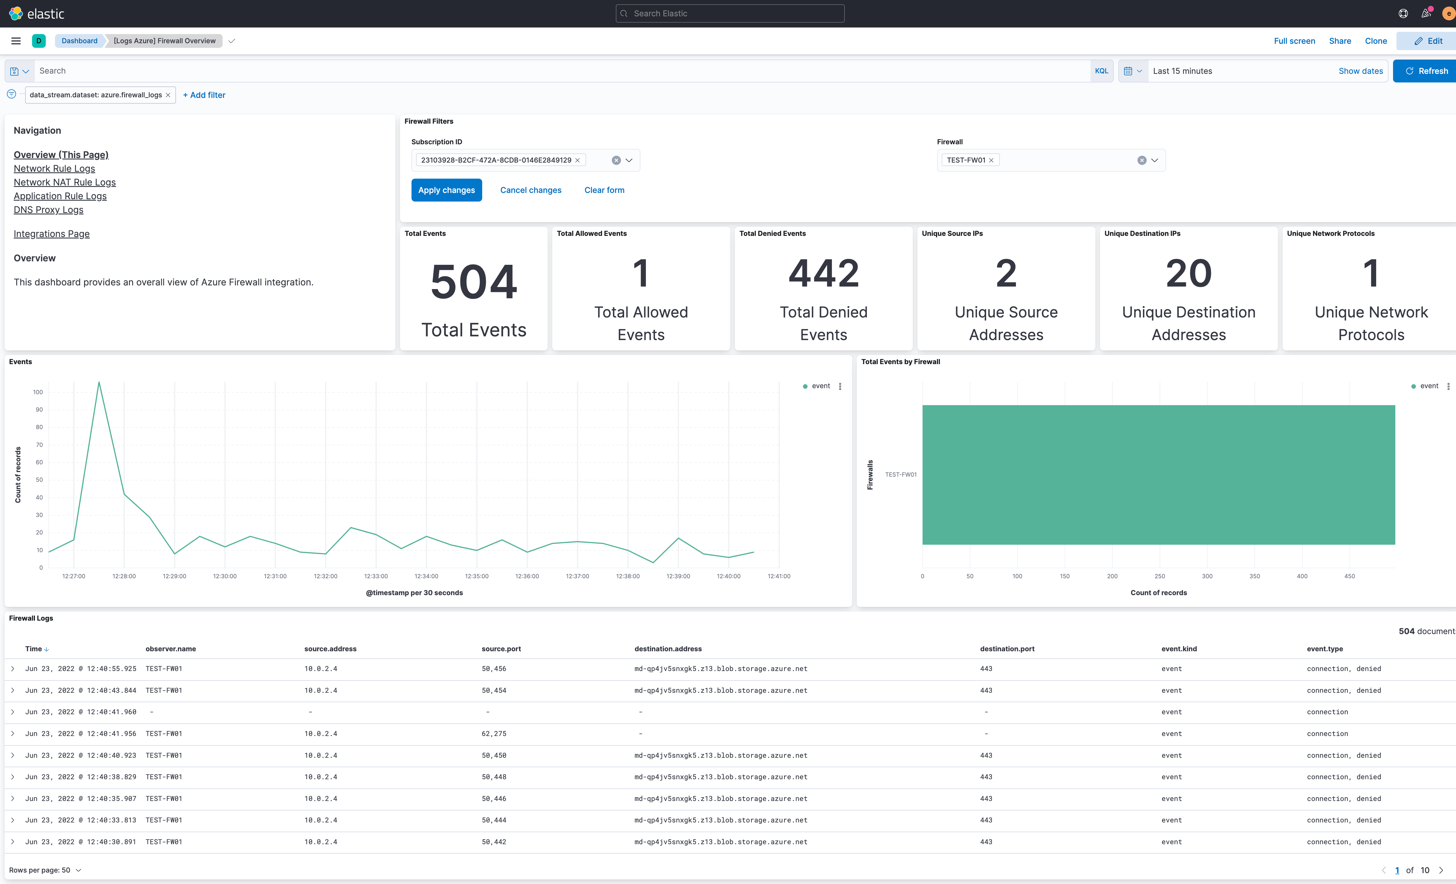Click the Dashboard breadcrumb link
1456x884 pixels.
point(79,41)
